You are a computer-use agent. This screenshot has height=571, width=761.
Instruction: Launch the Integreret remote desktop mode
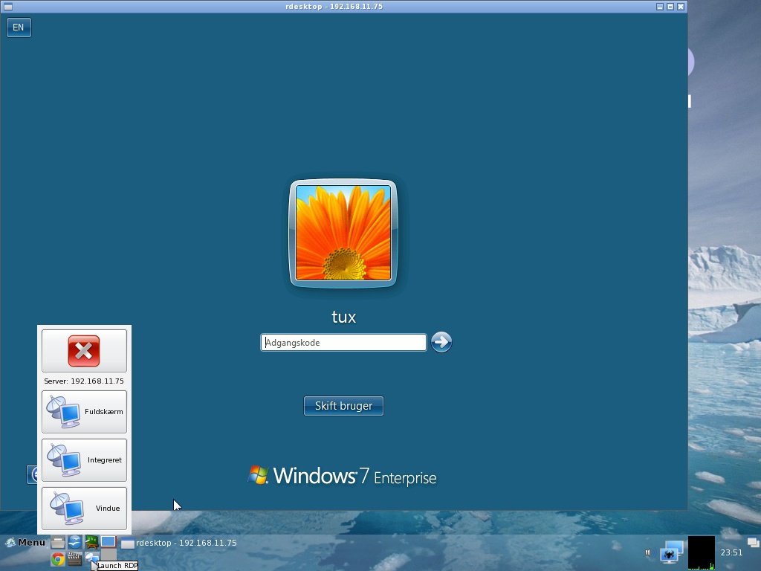(x=84, y=459)
